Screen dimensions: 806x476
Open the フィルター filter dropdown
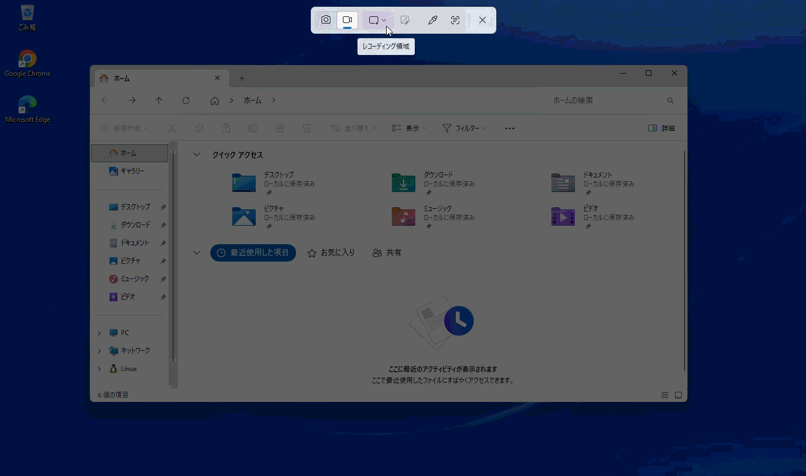point(465,129)
